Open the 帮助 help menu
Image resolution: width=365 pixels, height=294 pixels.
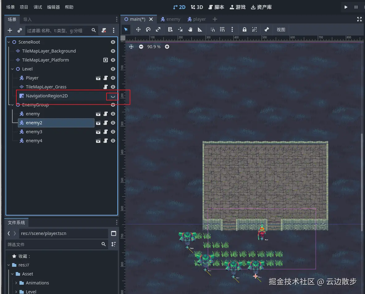coord(69,7)
